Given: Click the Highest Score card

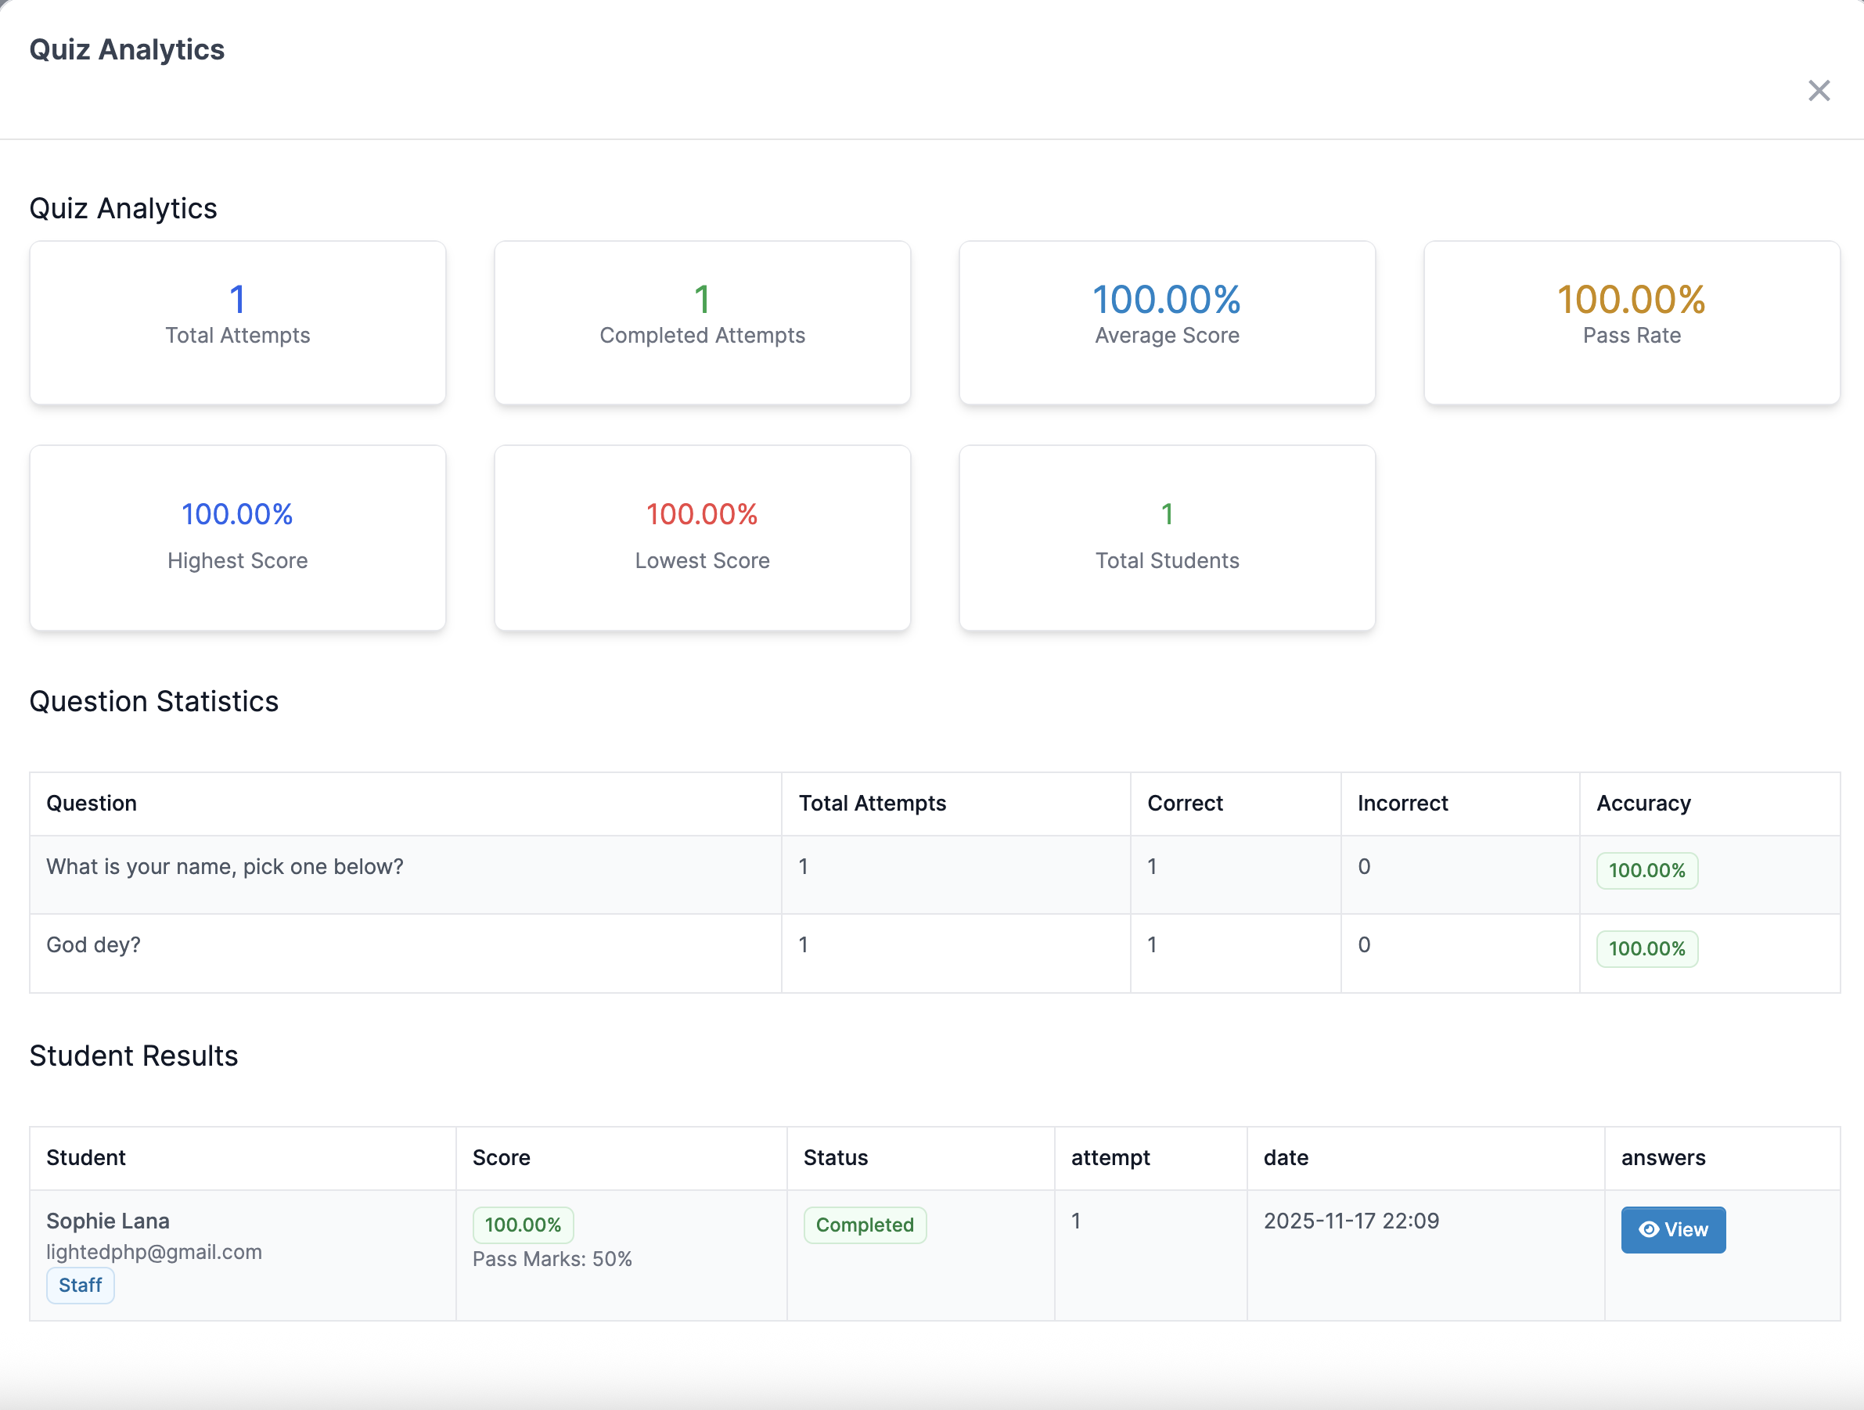Looking at the screenshot, I should click(x=238, y=537).
